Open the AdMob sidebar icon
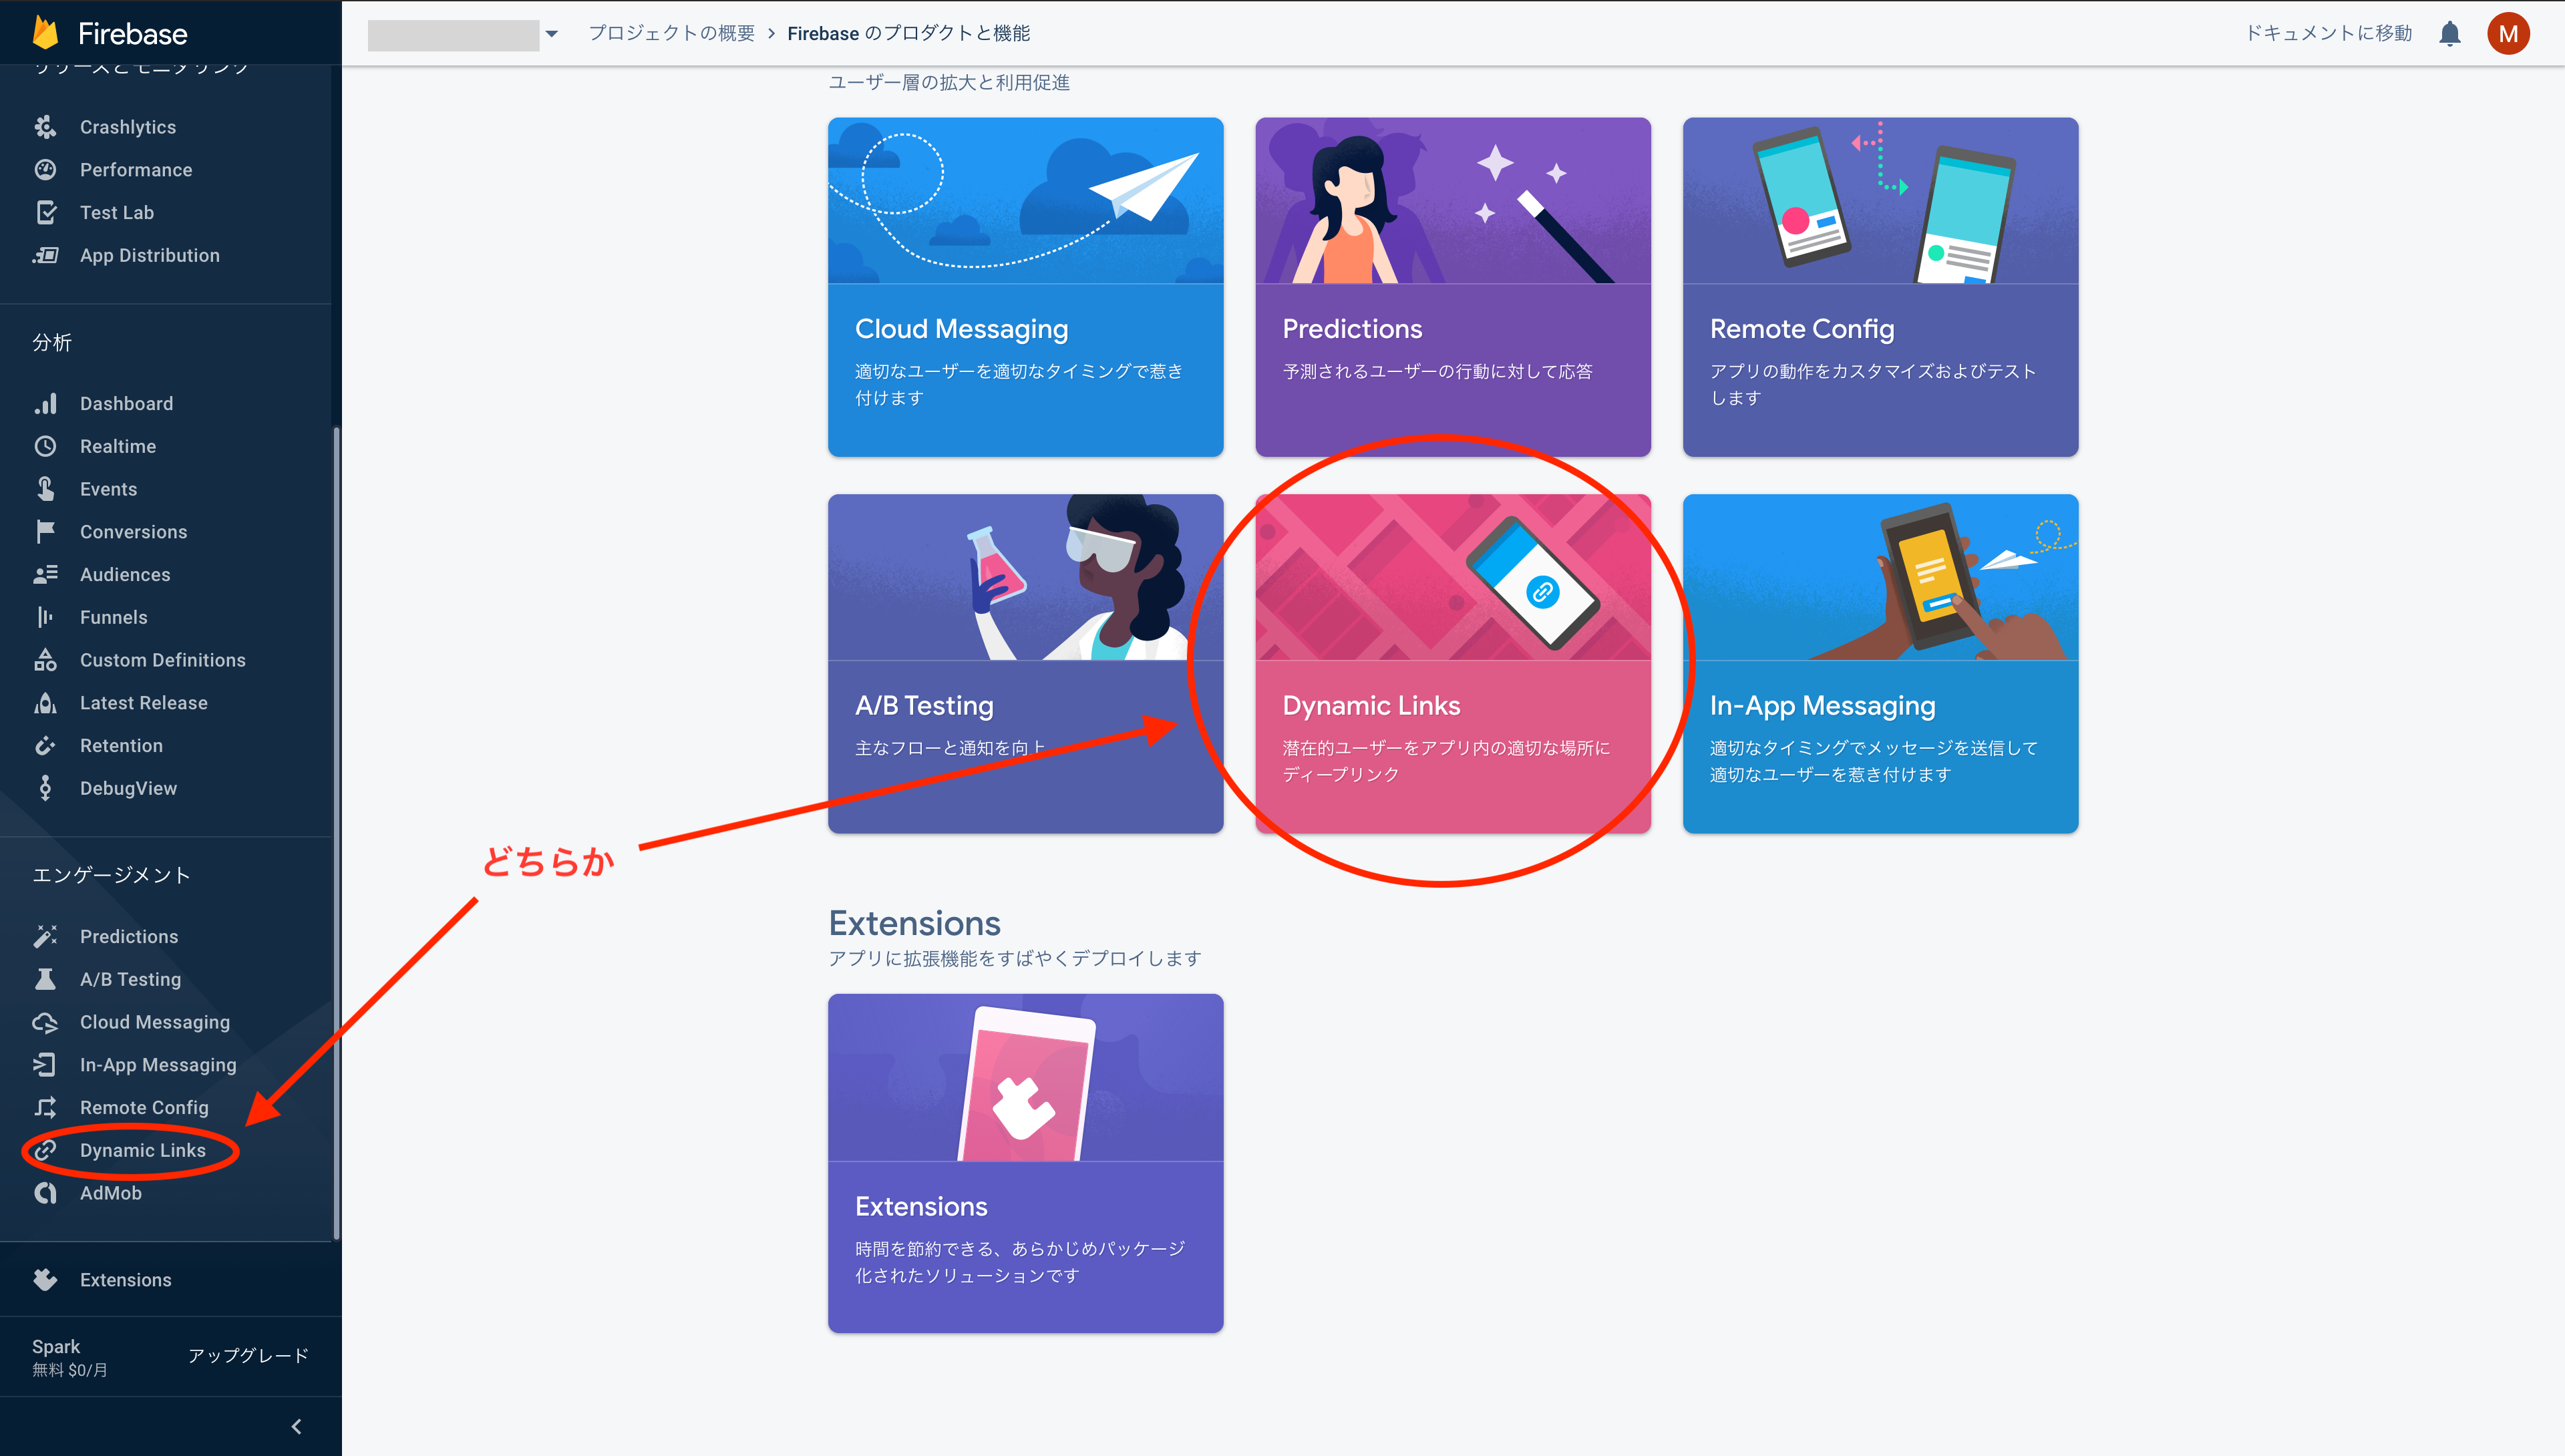 45,1193
